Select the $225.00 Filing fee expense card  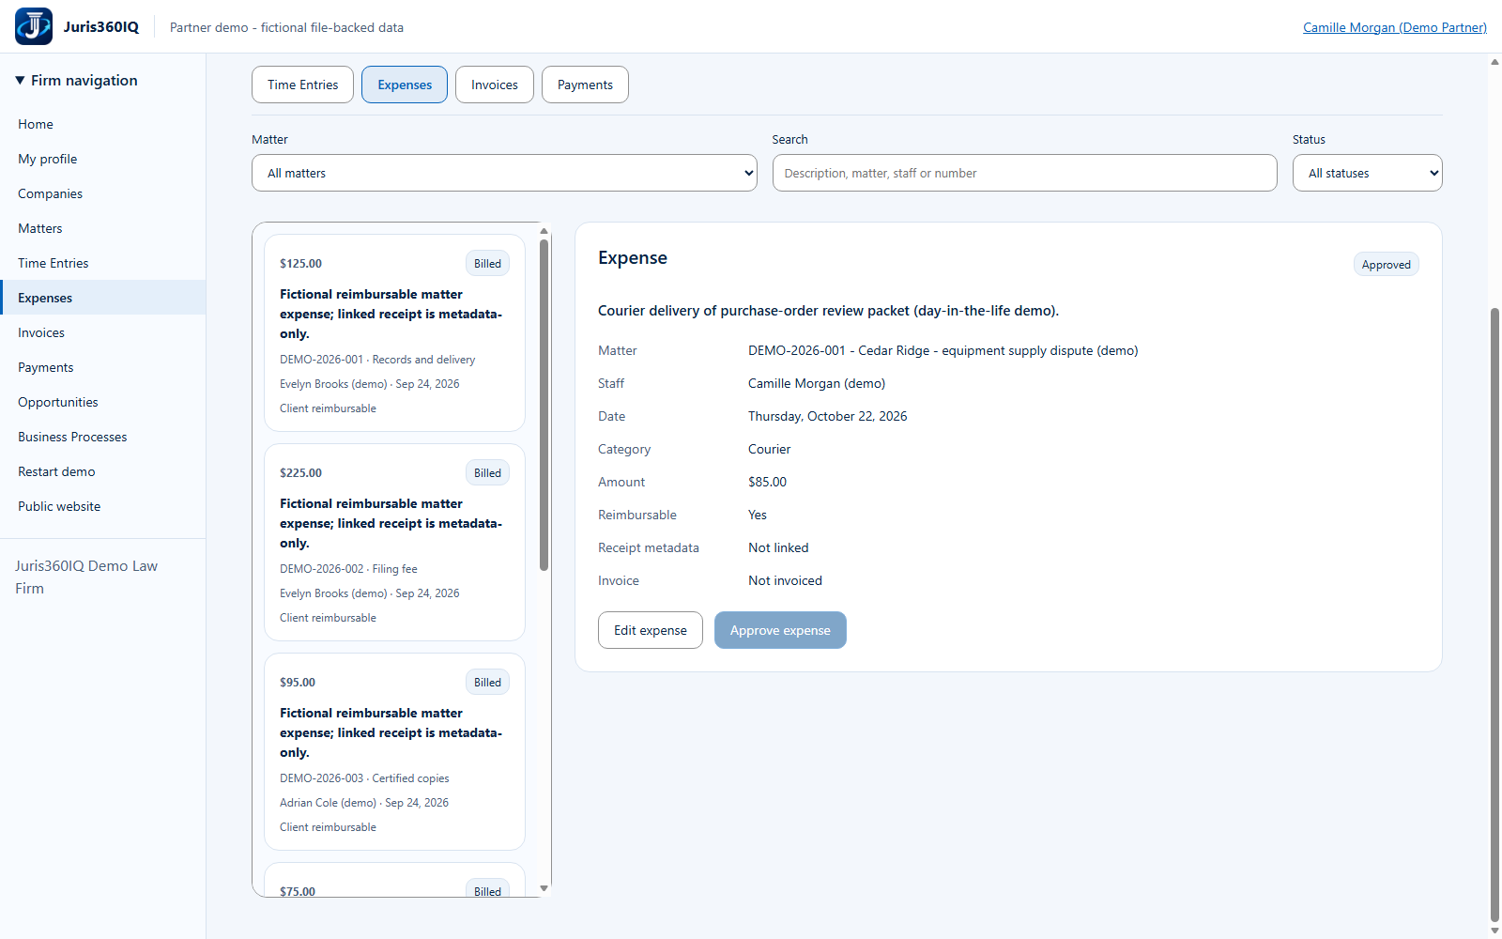tap(394, 542)
